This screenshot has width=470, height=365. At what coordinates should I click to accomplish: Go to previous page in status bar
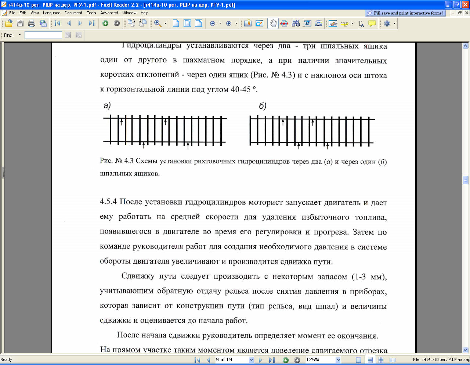208,360
